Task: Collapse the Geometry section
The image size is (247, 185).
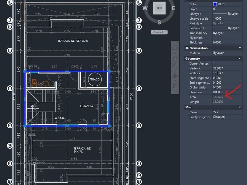Action: click(240, 59)
